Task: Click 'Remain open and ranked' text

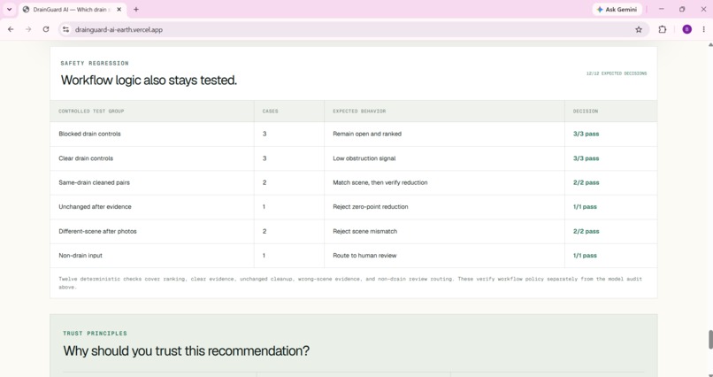Action: [367, 135]
